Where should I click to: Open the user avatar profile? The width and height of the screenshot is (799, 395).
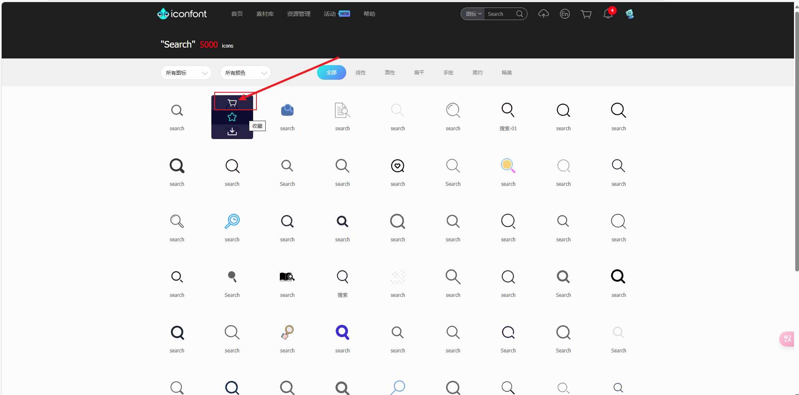[629, 14]
